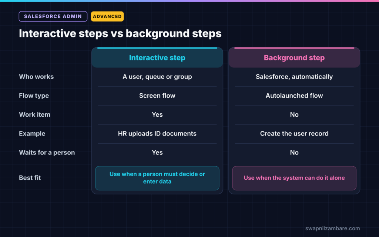Click the 'Autolaunched flow' cell

point(294,96)
